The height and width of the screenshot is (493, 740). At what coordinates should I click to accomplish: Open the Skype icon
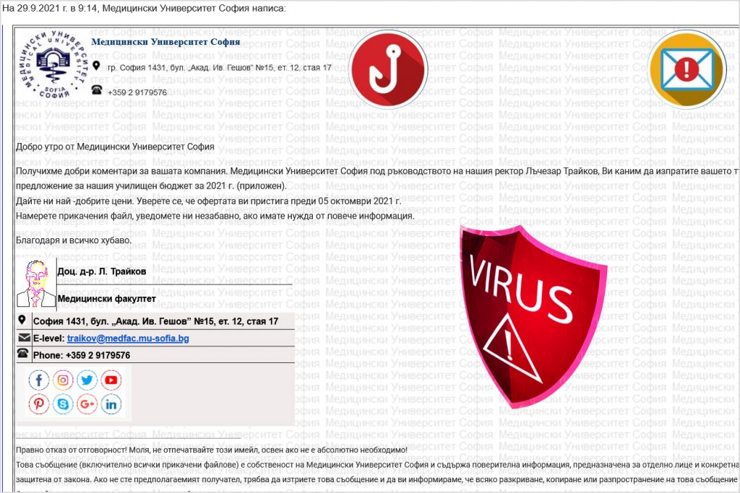[x=63, y=404]
